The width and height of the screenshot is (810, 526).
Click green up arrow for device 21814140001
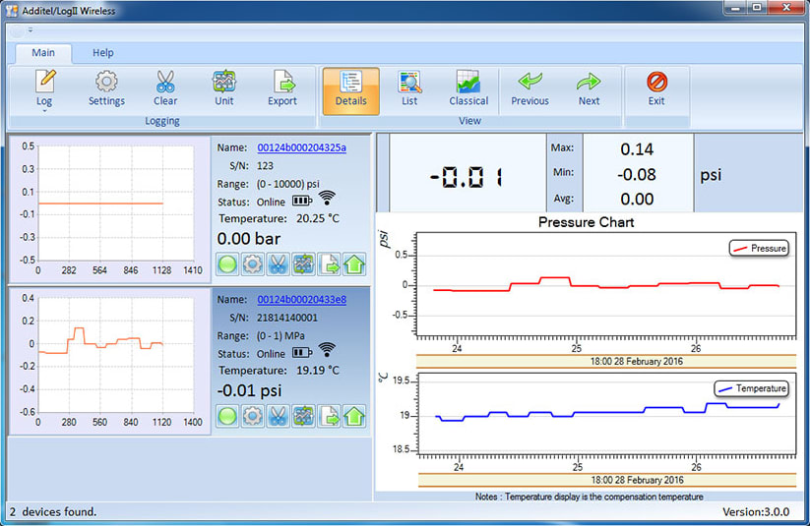(x=354, y=416)
